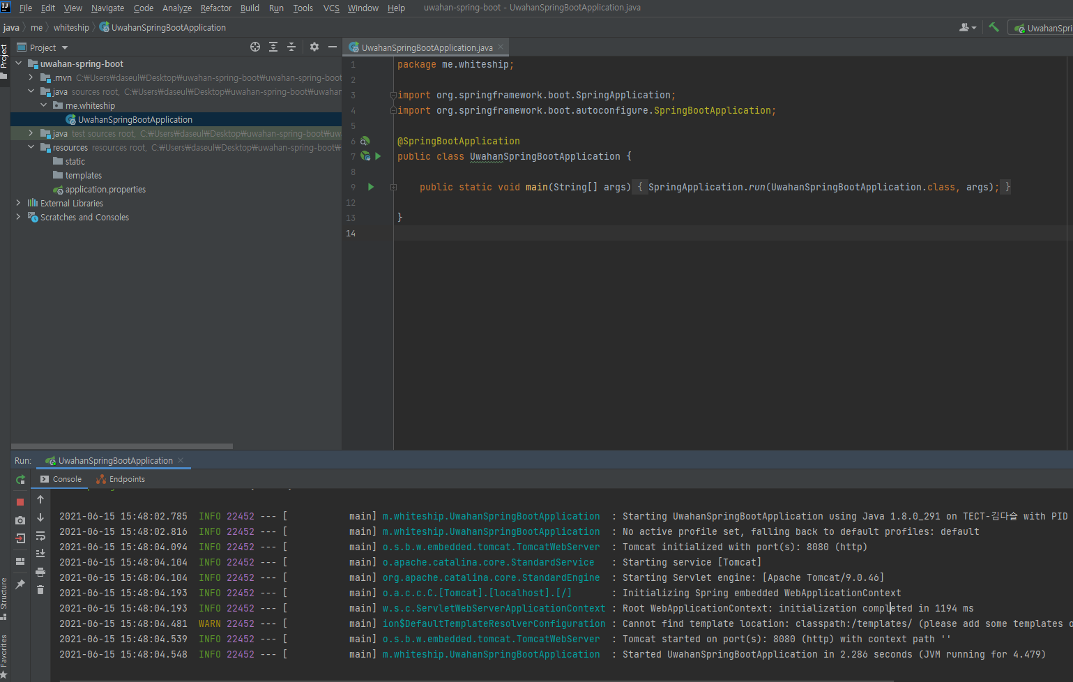Expand the java test sources root
This screenshot has width=1073, height=682.
(31, 133)
